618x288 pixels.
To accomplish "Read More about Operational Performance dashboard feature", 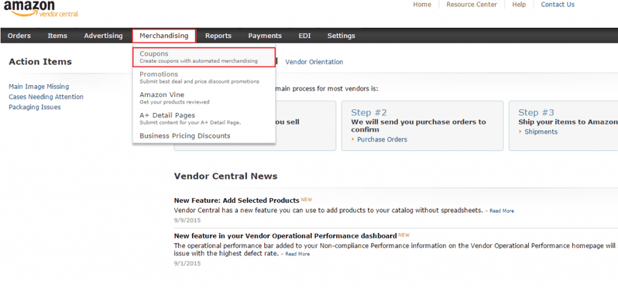I will [x=298, y=254].
